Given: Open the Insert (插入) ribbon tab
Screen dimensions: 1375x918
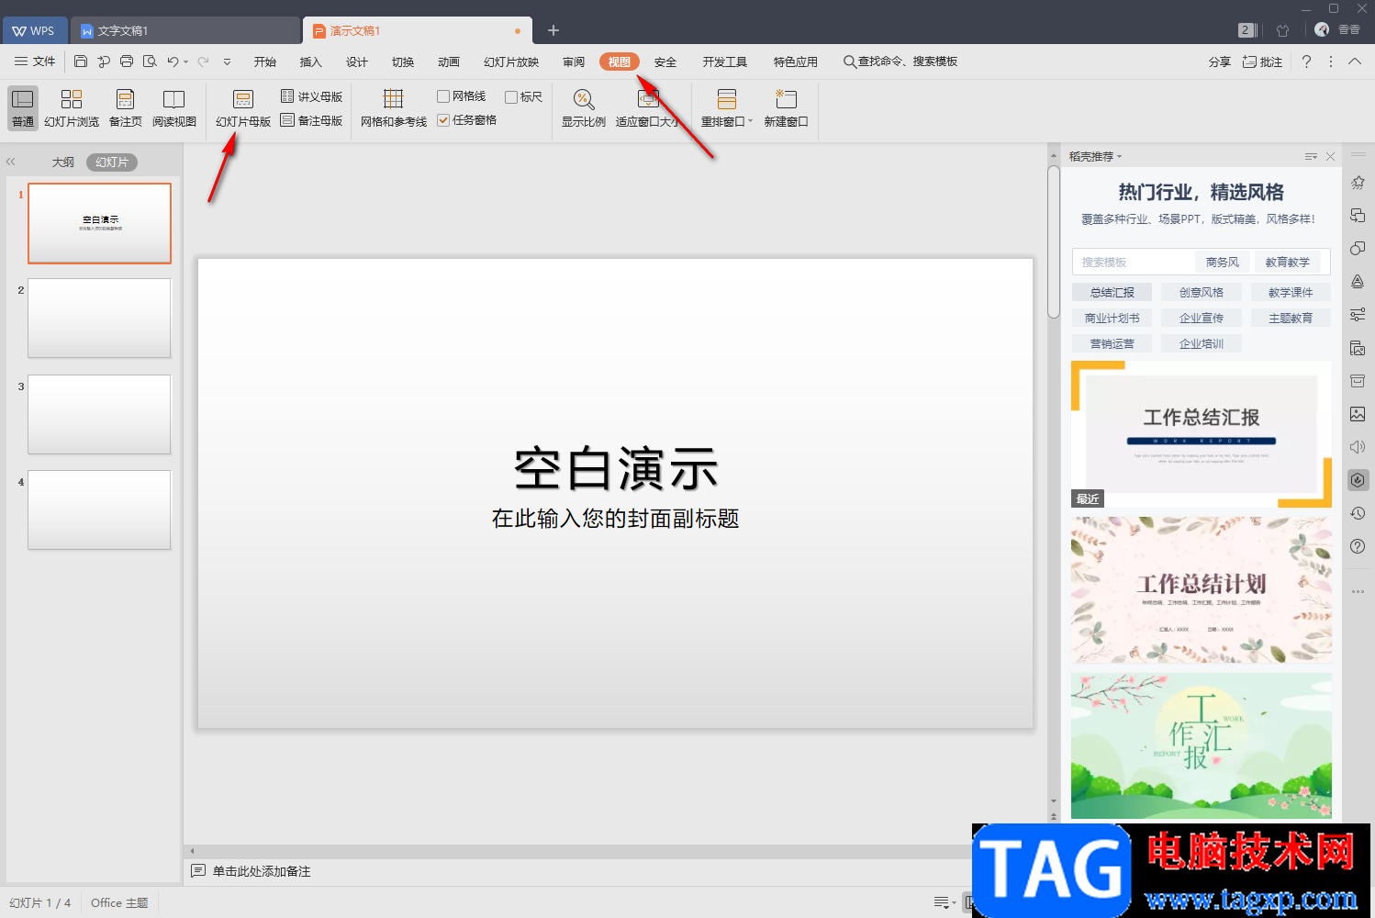Looking at the screenshot, I should [x=311, y=62].
